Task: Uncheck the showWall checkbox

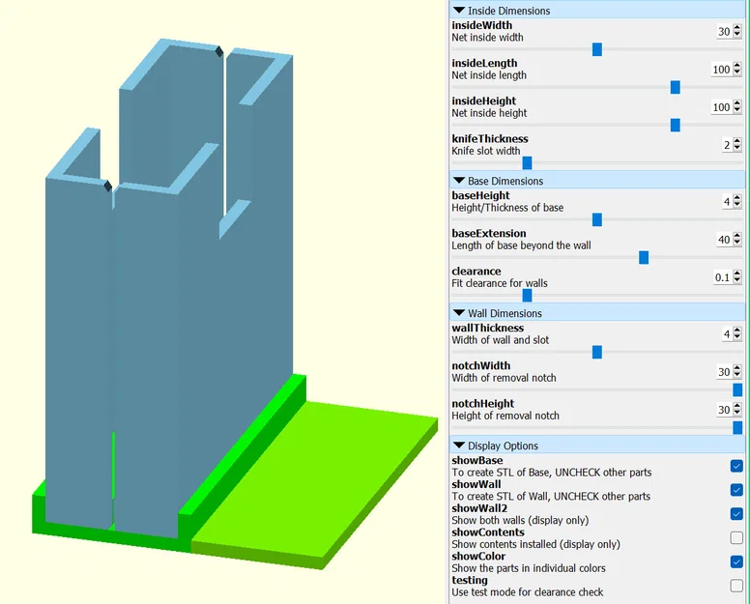Action: tap(736, 490)
